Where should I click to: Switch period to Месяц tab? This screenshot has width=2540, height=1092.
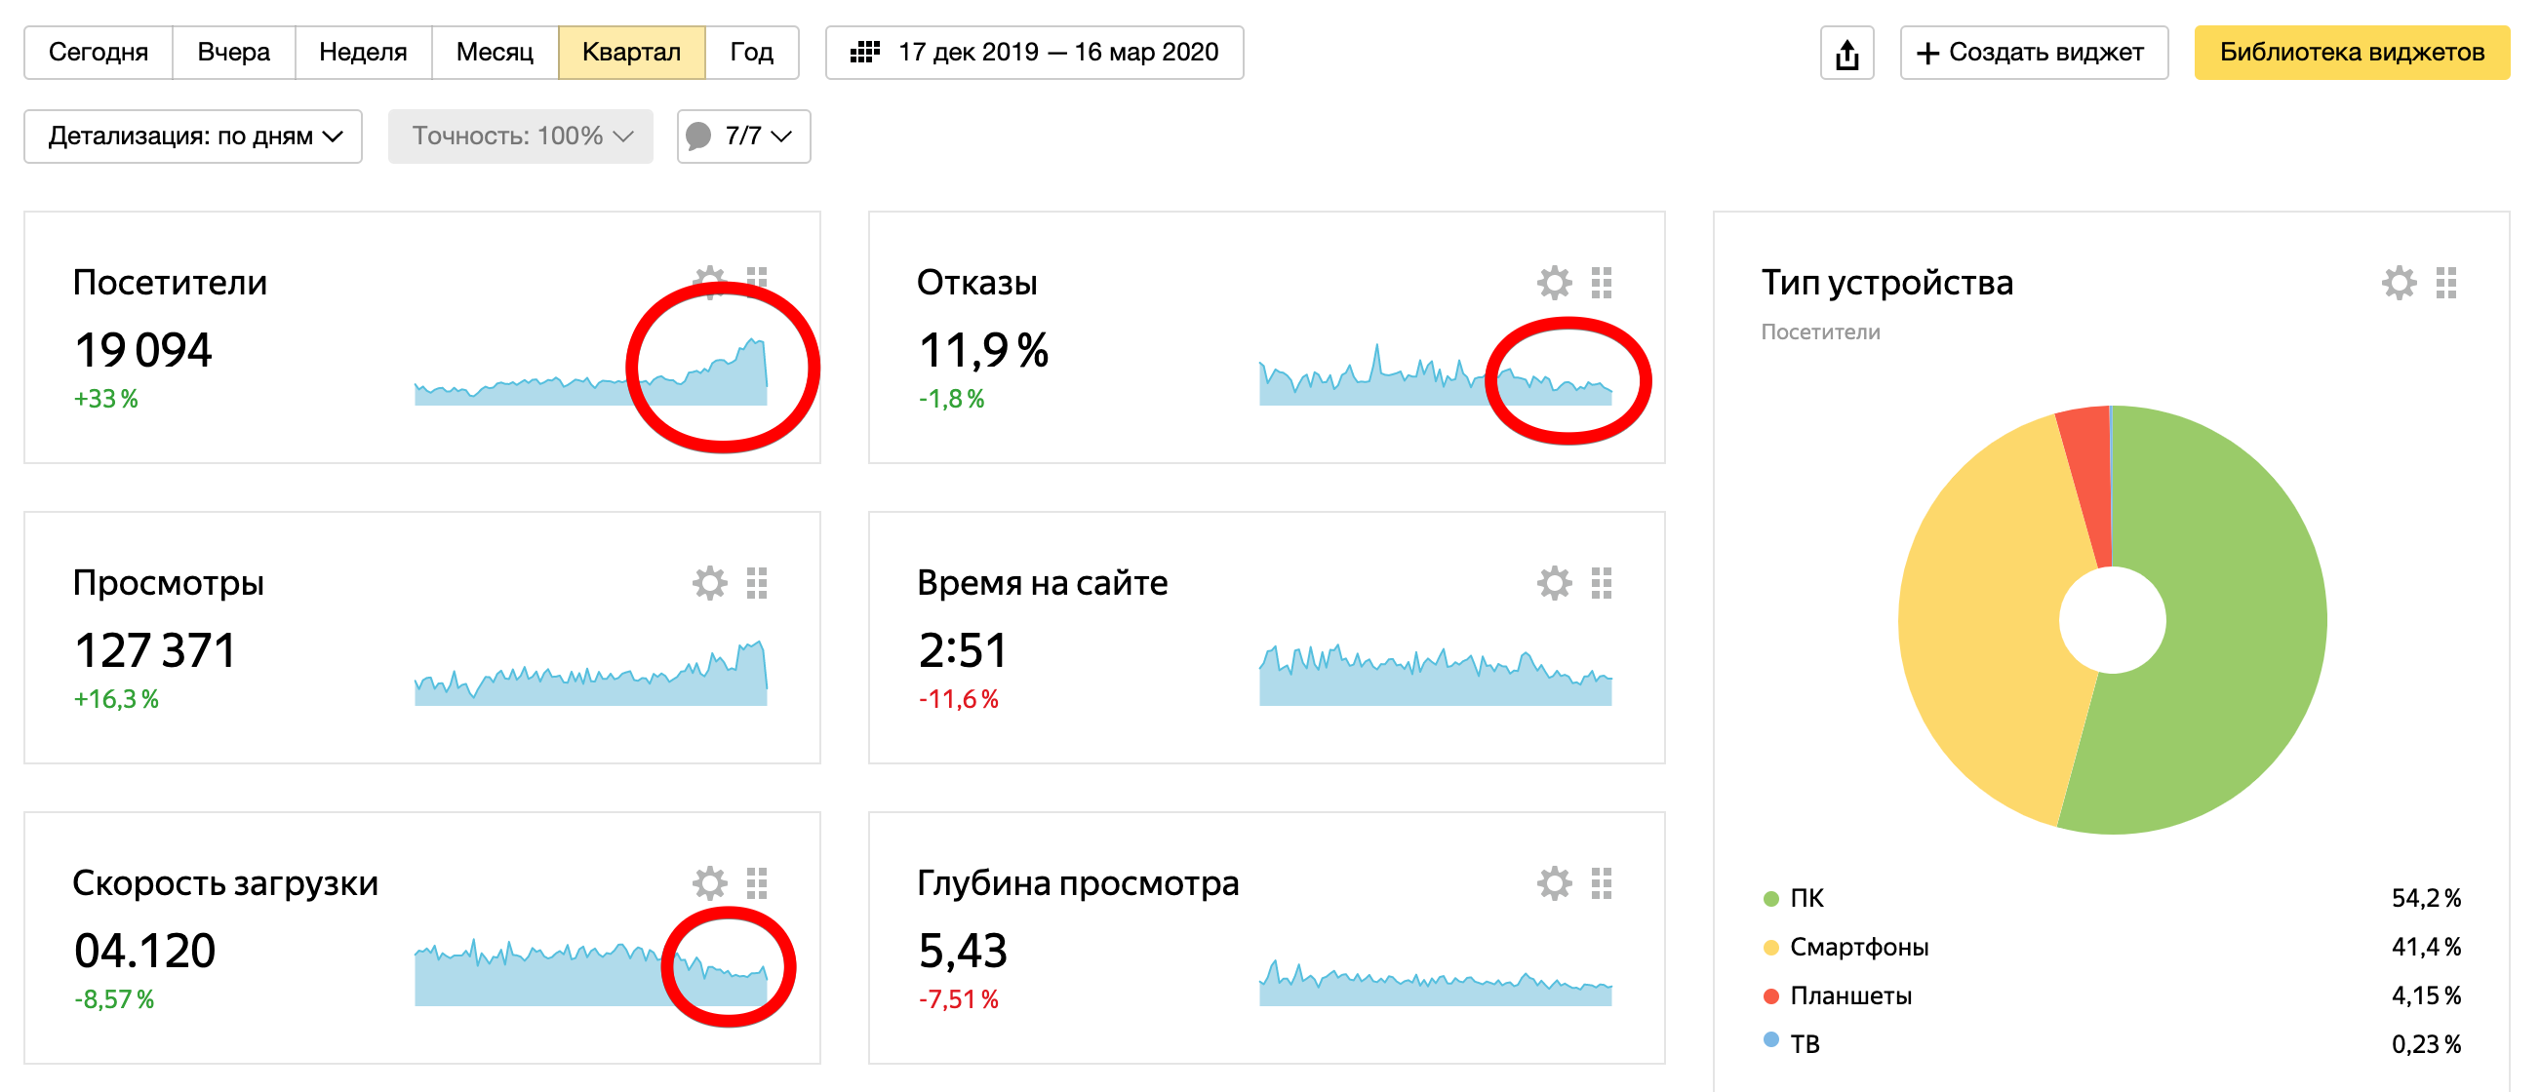(494, 53)
